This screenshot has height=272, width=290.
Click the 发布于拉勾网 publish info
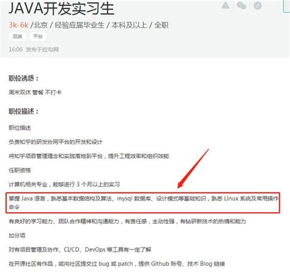(42, 49)
